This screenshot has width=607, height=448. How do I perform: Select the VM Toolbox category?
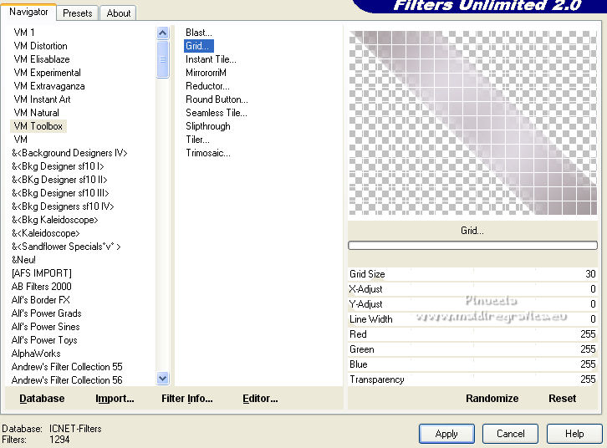[38, 126]
